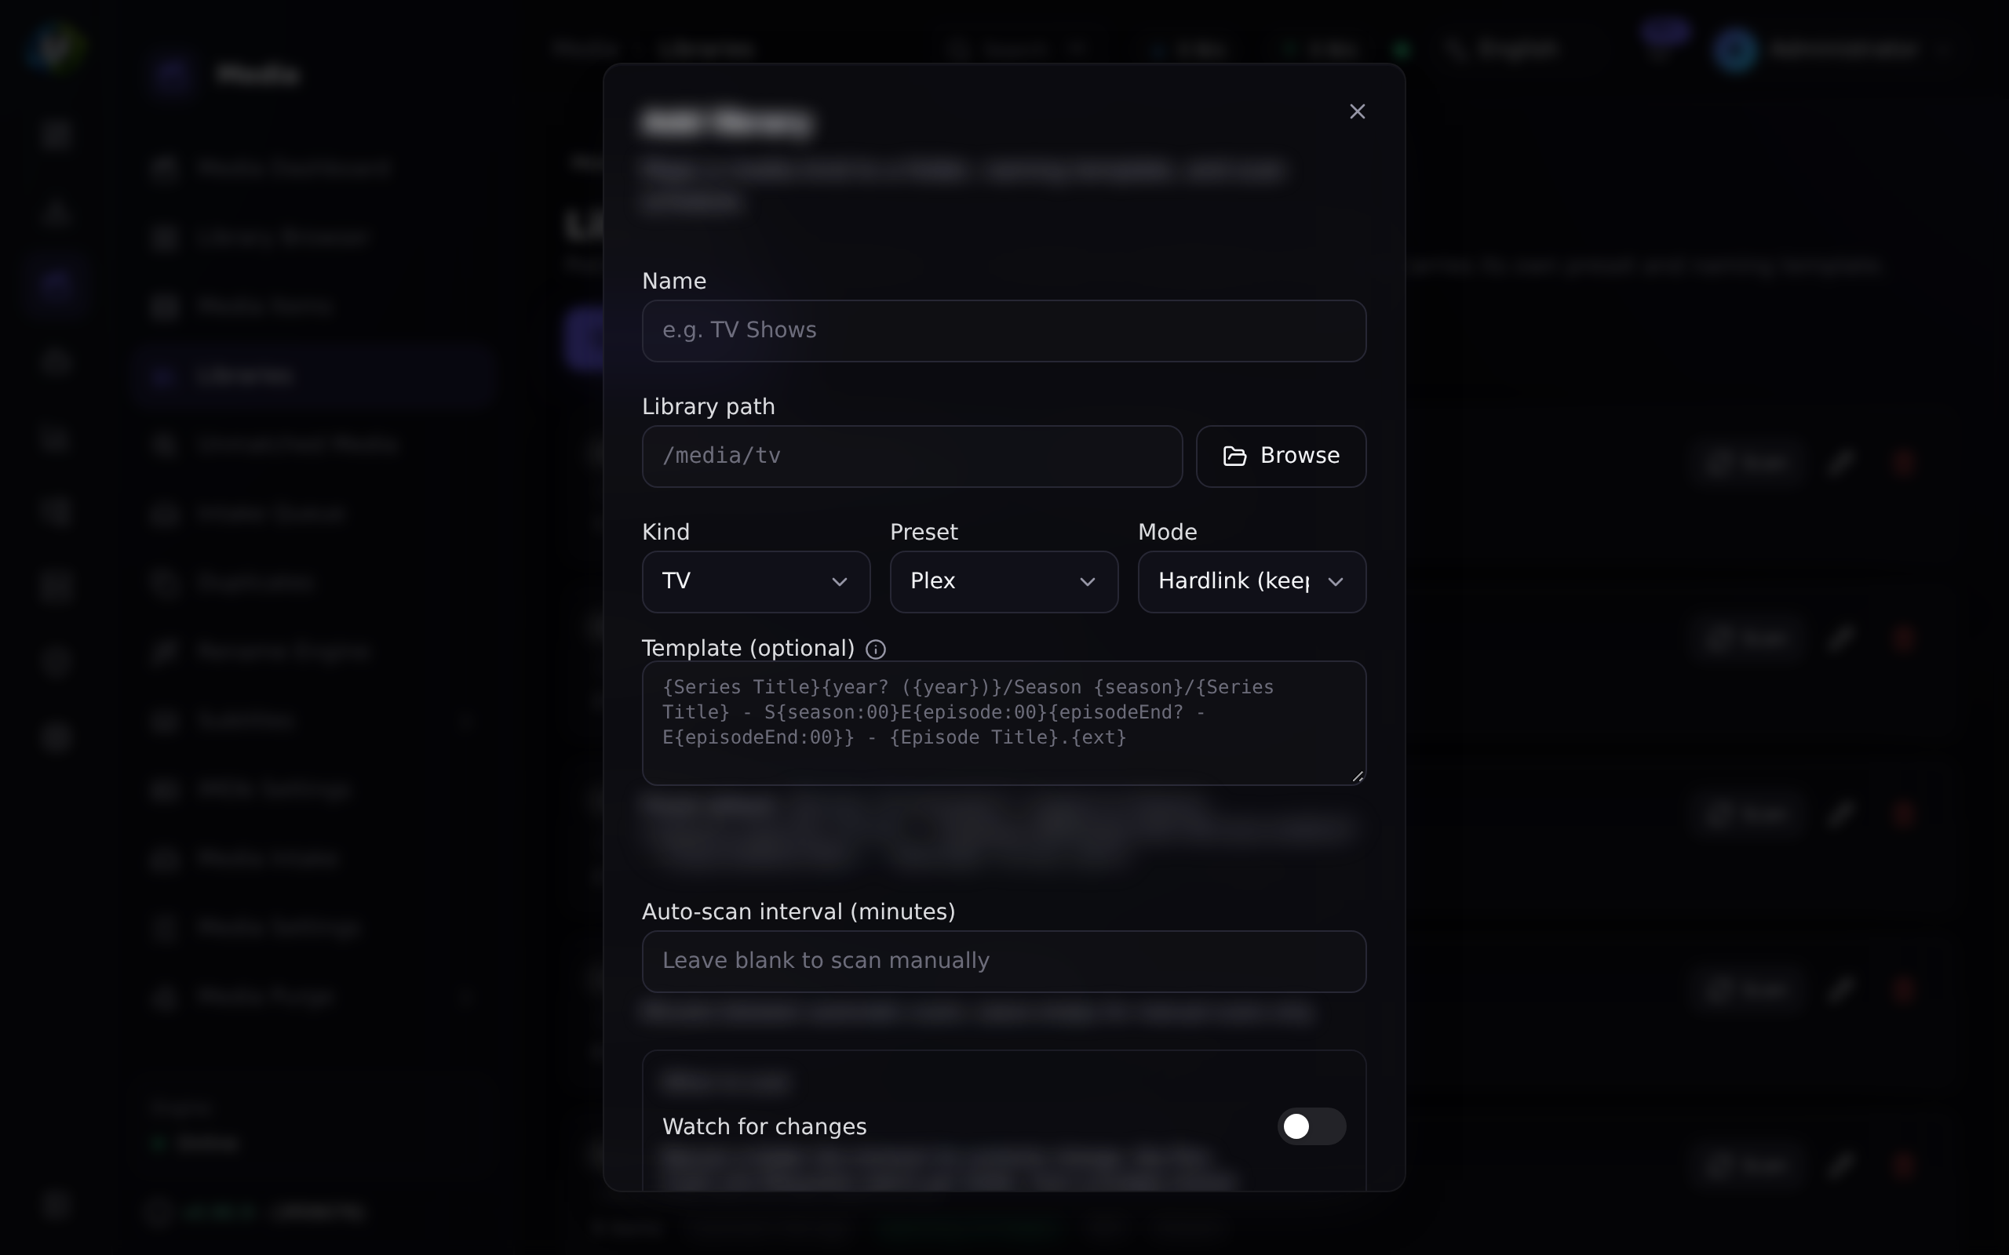Click the Auto-scan interval field

[x=1004, y=961]
